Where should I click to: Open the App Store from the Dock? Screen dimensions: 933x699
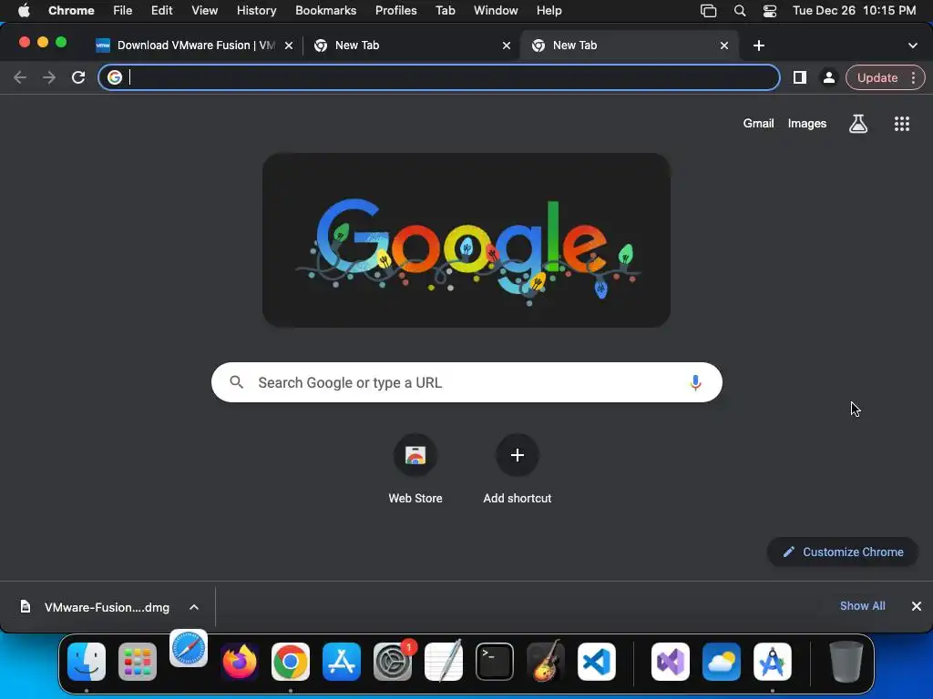(x=342, y=662)
